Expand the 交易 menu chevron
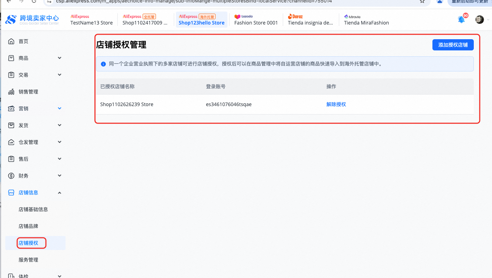 [60, 75]
